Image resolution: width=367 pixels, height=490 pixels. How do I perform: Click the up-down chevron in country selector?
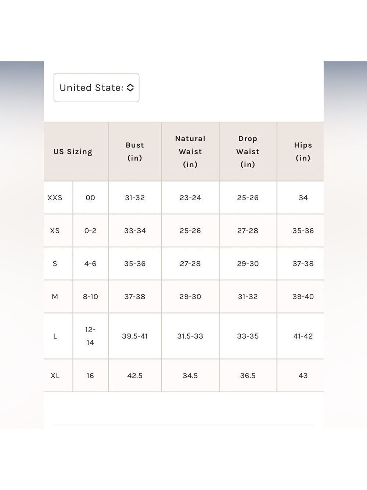(130, 87)
